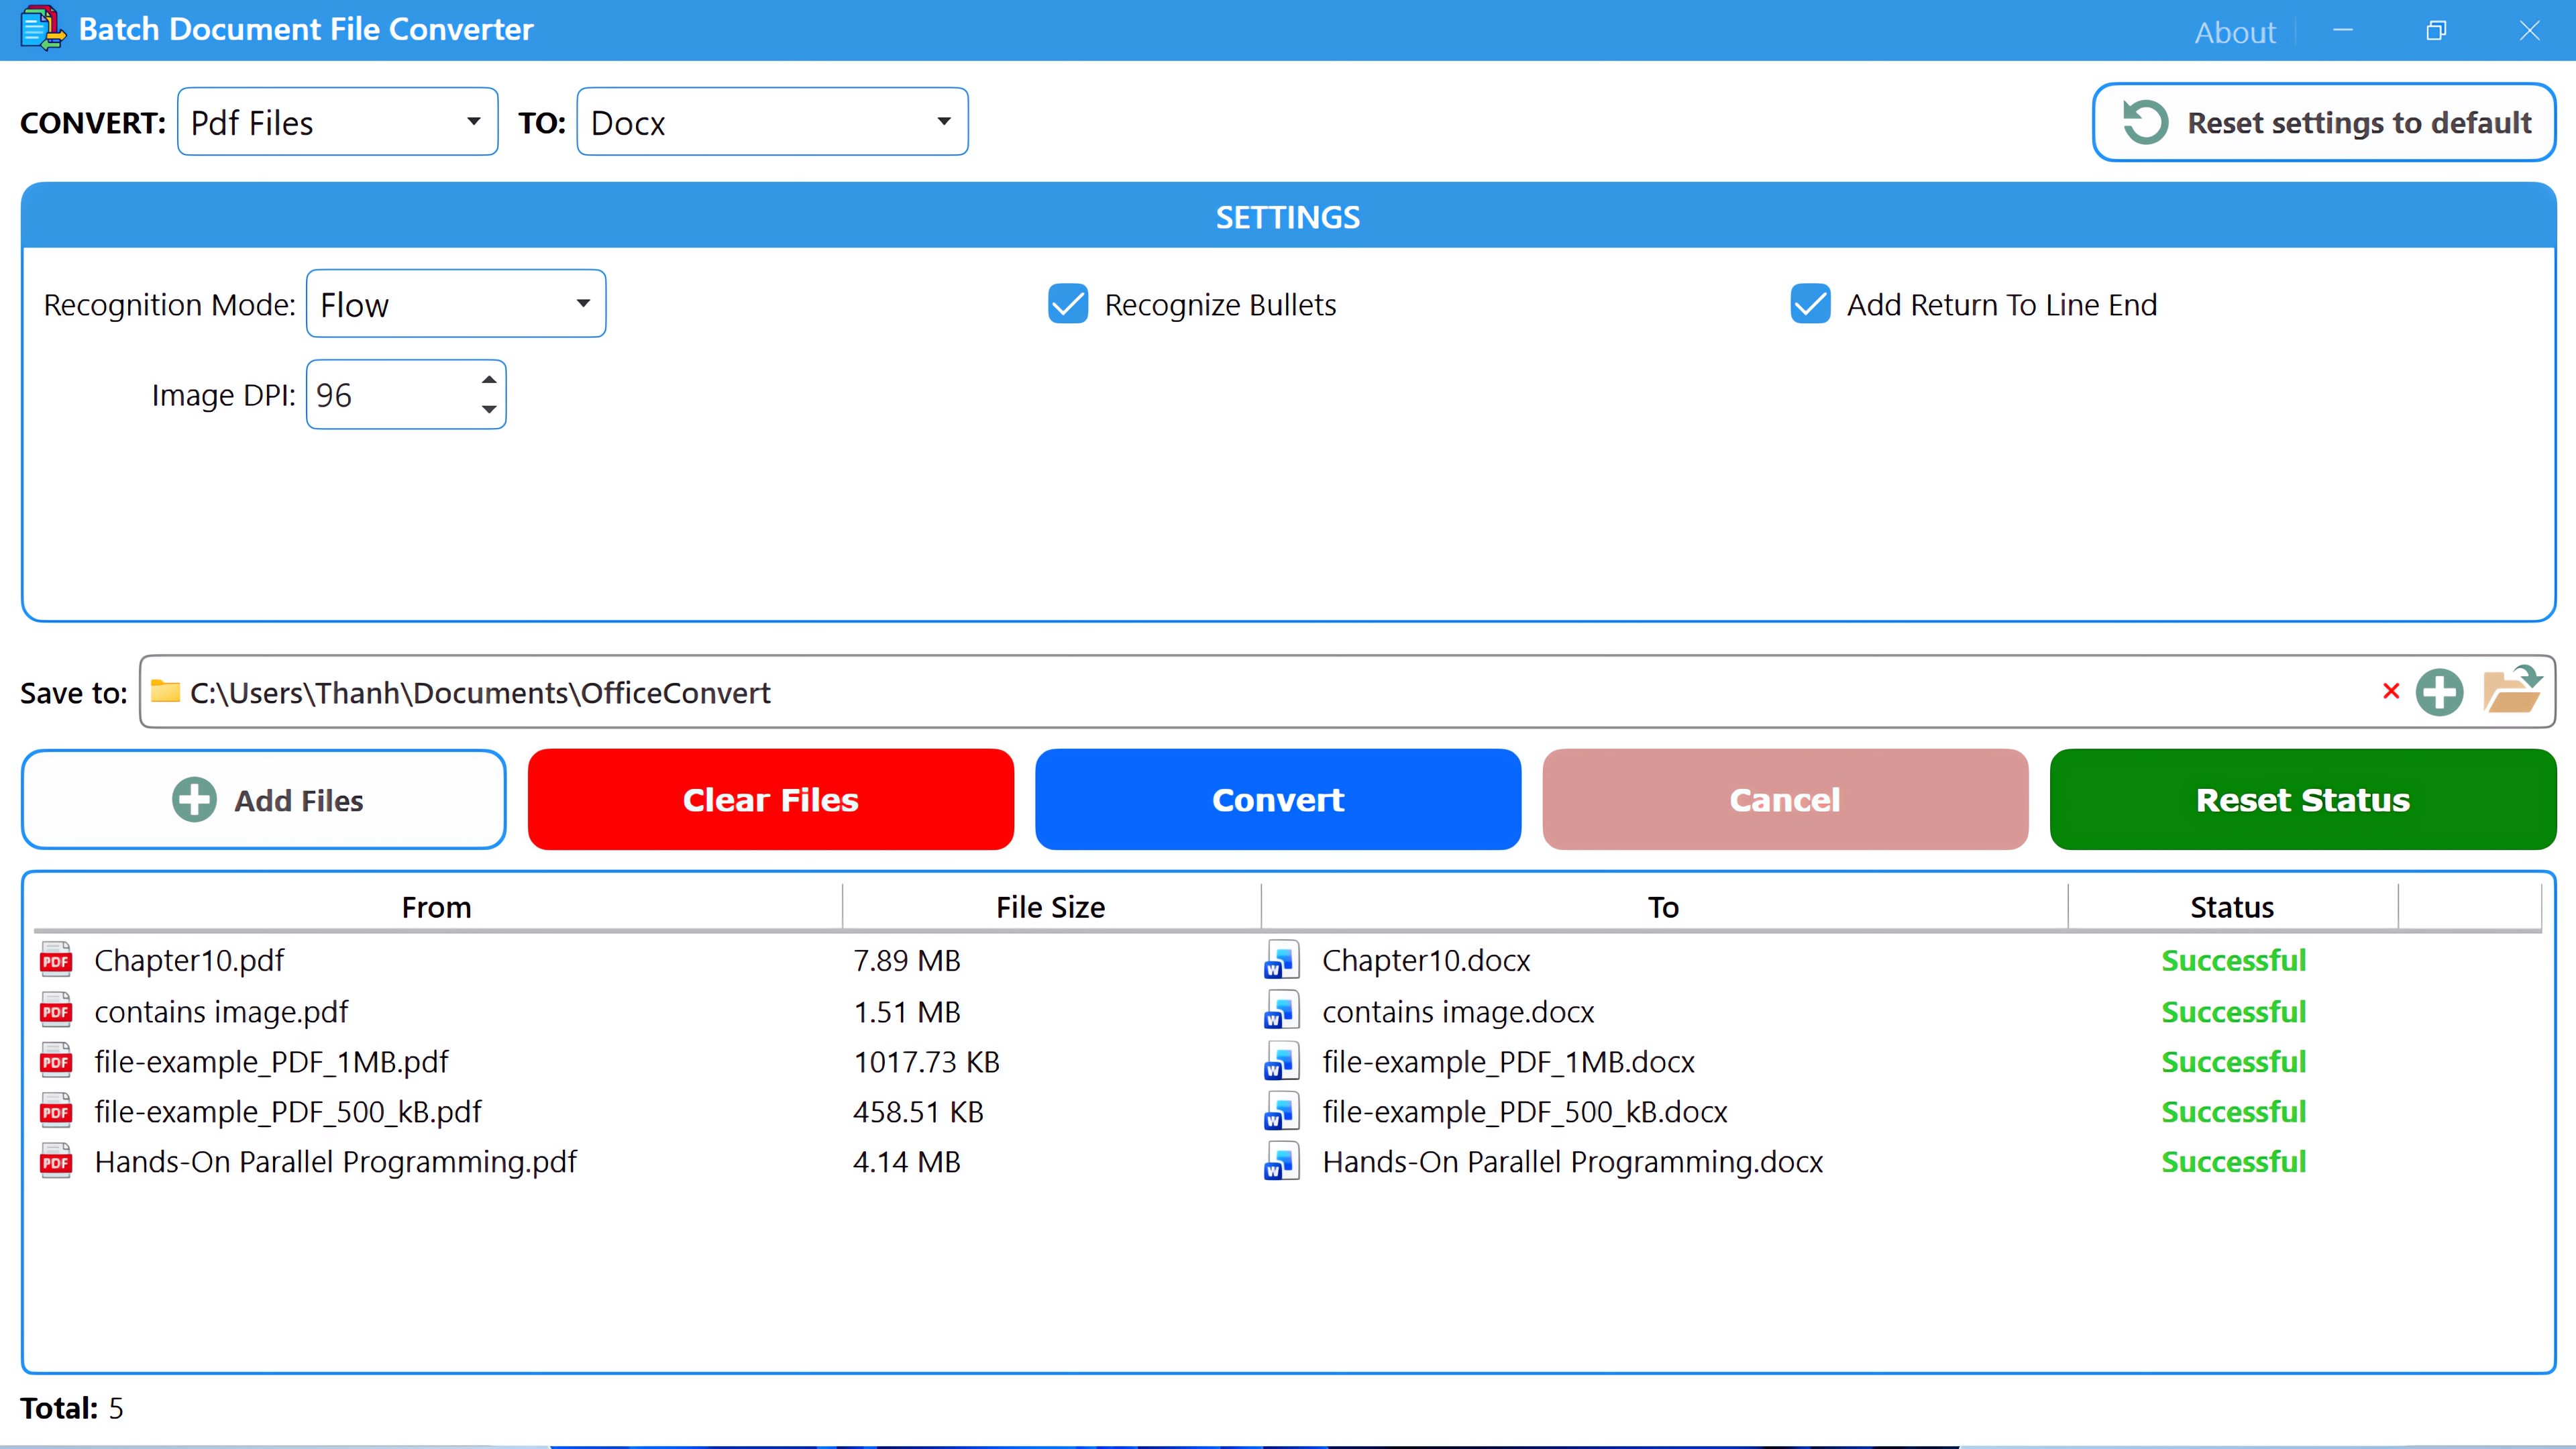Open the Recognition Mode Flow dropdown
The image size is (2576, 1449).
click(x=456, y=304)
